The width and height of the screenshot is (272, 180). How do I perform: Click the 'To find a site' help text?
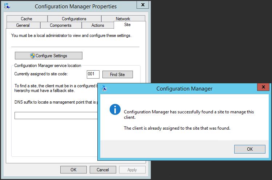tap(56, 88)
